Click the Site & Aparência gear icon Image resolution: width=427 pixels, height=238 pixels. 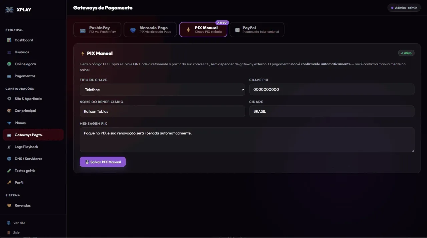pyautogui.click(x=9, y=99)
